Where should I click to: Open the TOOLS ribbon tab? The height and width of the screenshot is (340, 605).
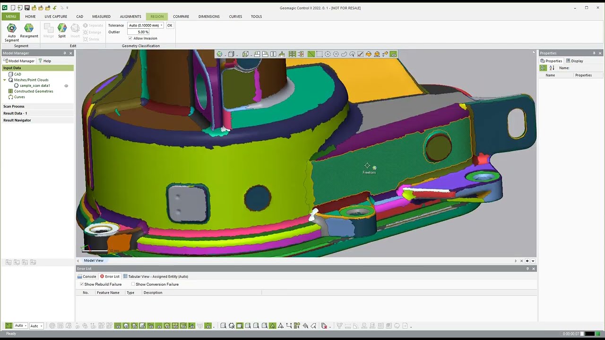(x=256, y=17)
